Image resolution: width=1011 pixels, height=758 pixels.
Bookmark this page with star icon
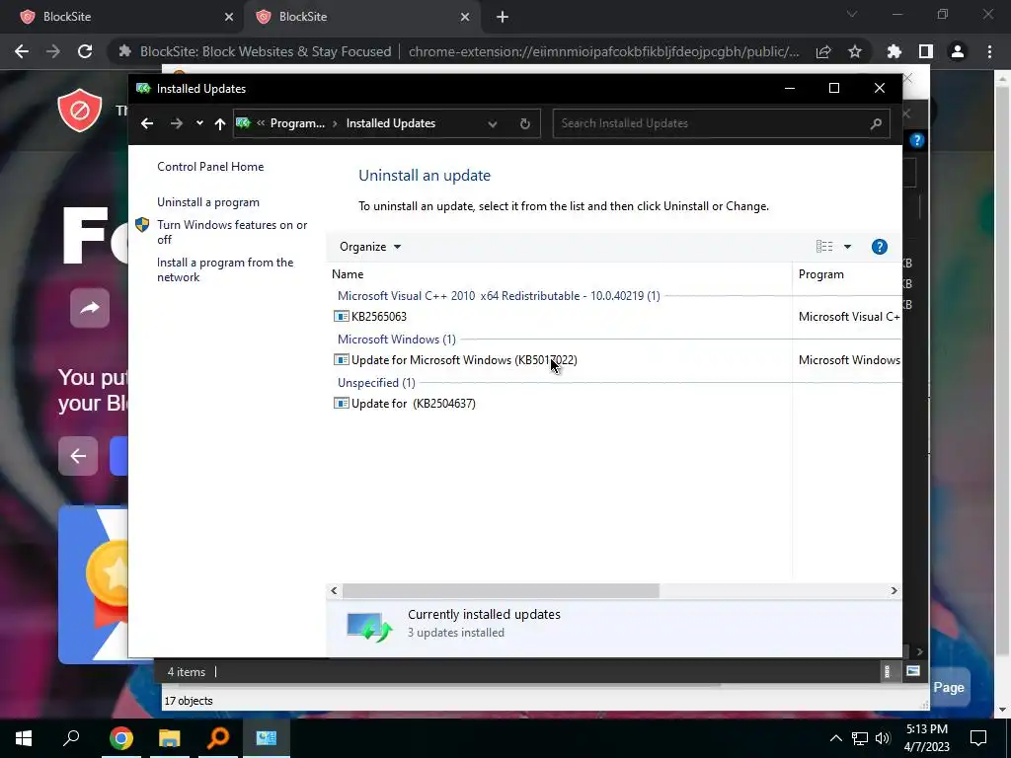coord(855,51)
